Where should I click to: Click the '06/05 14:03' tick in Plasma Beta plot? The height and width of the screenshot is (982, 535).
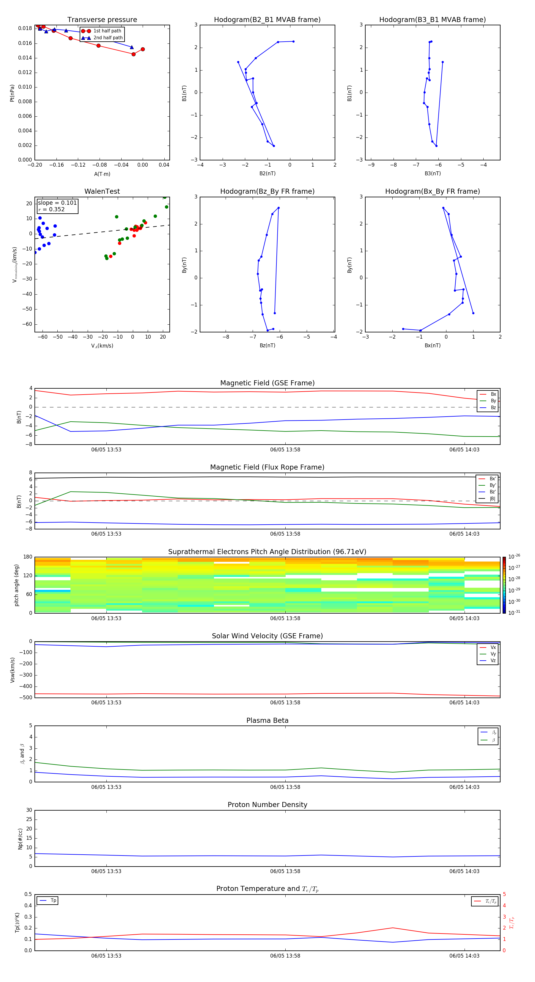(x=464, y=787)
